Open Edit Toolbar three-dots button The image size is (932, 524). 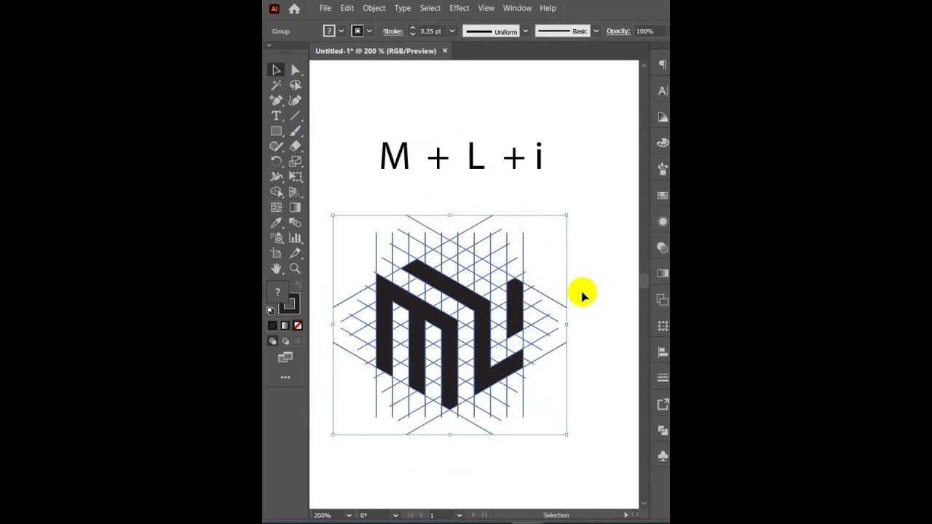(285, 377)
